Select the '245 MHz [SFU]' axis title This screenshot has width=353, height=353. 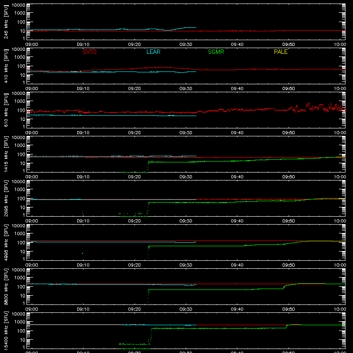click(6, 22)
